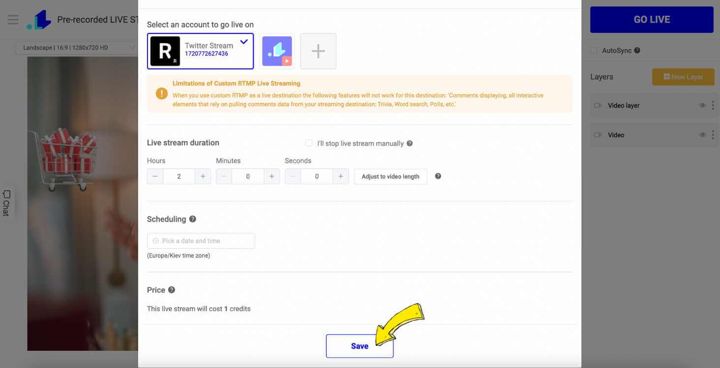Enable I'll stop live stream manually checkbox
The width and height of the screenshot is (720, 368).
click(309, 143)
